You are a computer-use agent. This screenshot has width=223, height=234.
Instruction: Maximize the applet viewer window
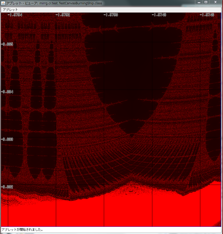206,2
